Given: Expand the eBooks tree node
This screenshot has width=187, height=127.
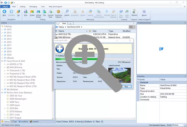Looking at the screenshot, I should (x=2, y=58).
